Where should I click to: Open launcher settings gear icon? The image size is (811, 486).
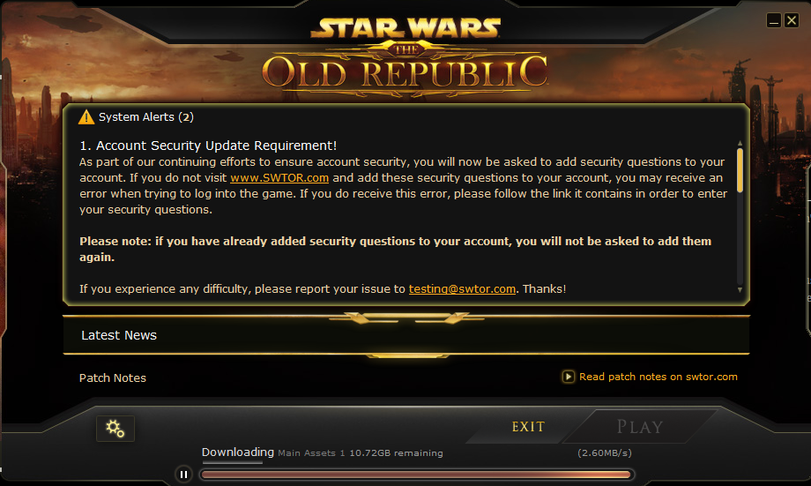pyautogui.click(x=115, y=429)
